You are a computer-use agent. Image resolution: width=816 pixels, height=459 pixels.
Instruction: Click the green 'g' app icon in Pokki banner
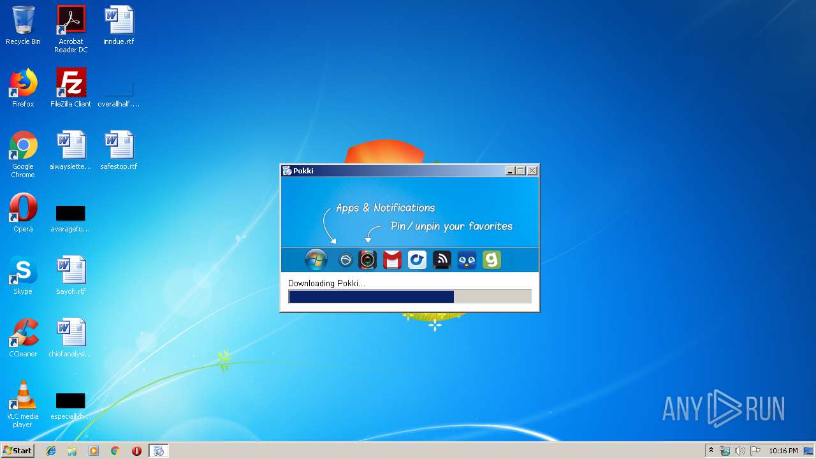point(492,260)
